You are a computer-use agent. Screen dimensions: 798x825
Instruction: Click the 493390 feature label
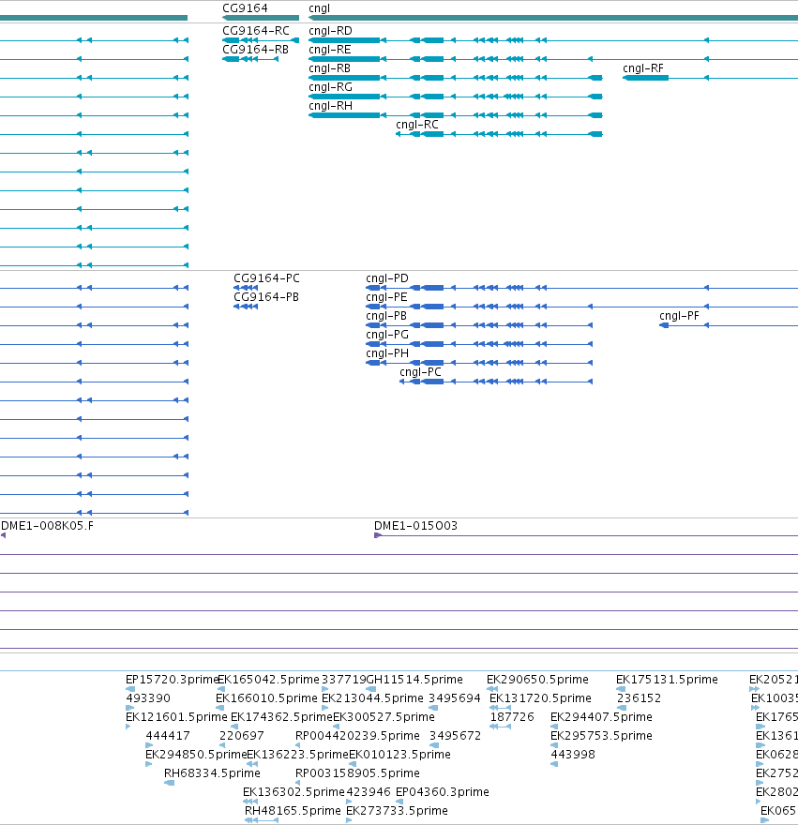[148, 698]
